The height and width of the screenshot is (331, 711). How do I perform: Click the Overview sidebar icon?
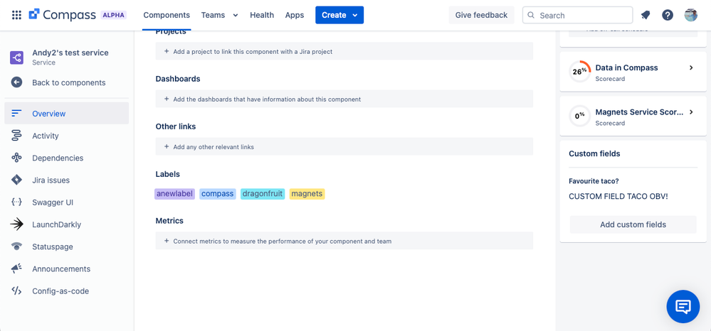(17, 113)
